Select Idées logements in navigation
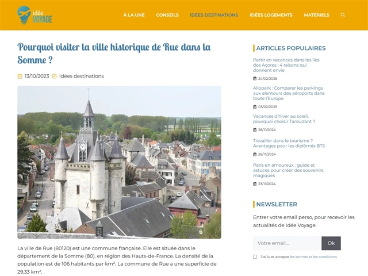Image resolution: width=368 pixels, height=276 pixels. coord(271,15)
